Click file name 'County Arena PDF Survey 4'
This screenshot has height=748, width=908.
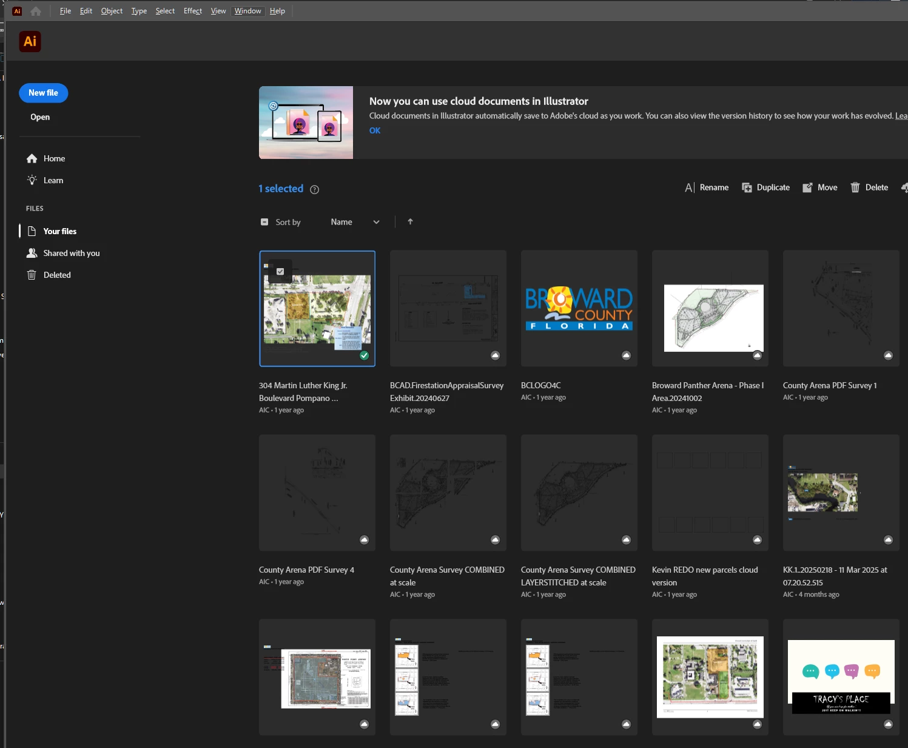(306, 570)
